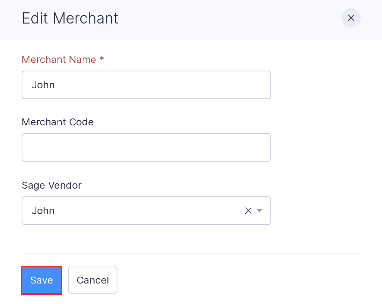Click the divider line above Save button

pyautogui.click(x=191, y=254)
